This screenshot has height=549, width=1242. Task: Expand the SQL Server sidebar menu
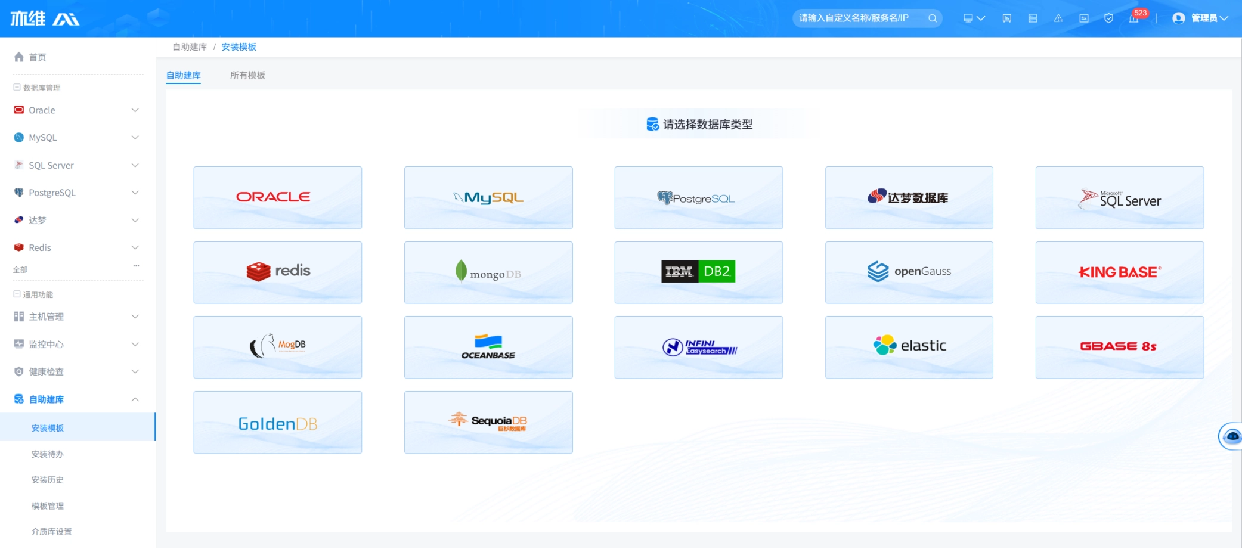(x=77, y=165)
